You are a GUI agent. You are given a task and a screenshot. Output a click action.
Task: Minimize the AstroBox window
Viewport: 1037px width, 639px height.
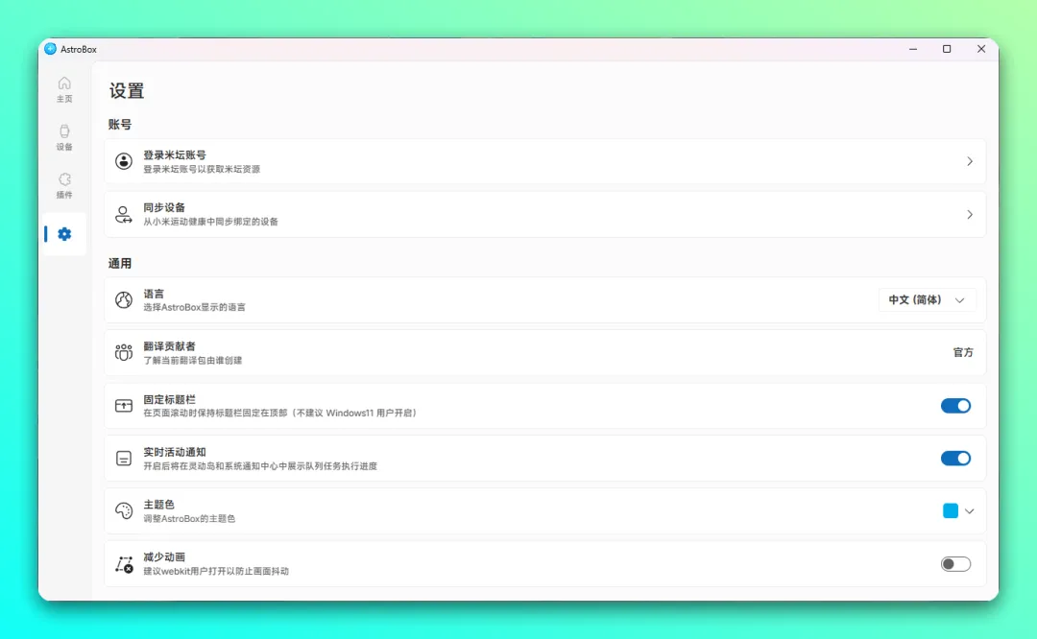[x=913, y=49]
